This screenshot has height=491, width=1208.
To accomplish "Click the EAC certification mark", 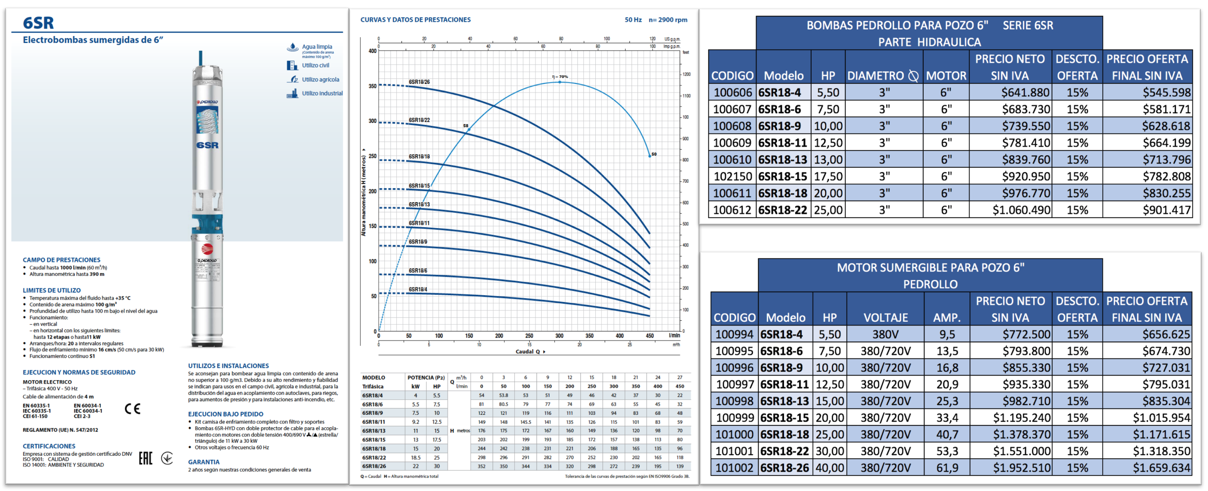I will click(145, 458).
